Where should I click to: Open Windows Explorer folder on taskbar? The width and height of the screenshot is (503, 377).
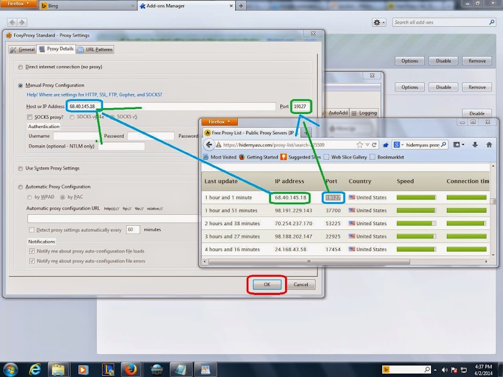coord(58,370)
